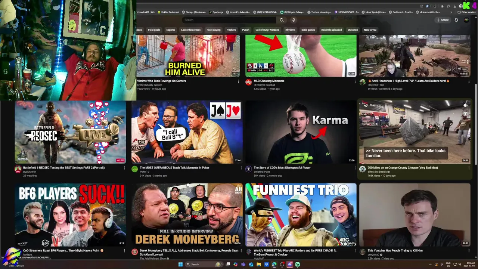Select the Law enforcement filter chip
Viewport: 478px width, 269px height.
(191, 30)
